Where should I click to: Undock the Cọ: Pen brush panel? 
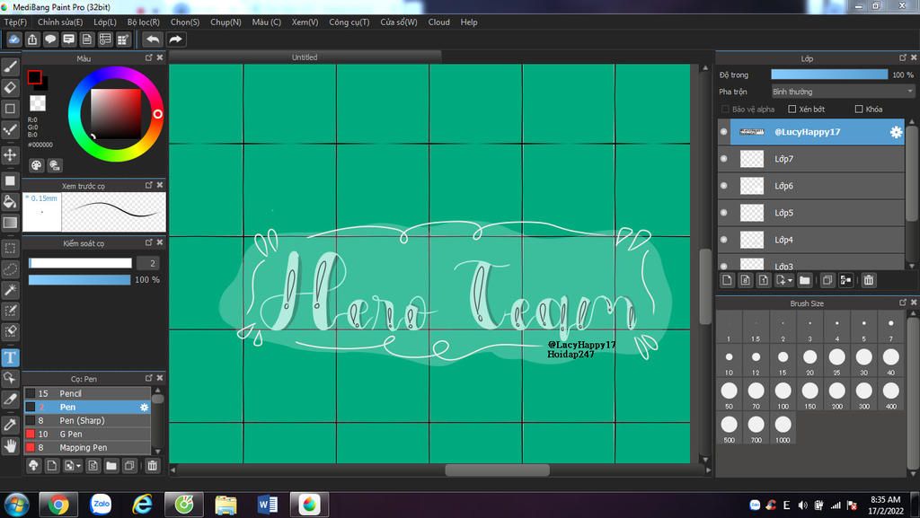(x=148, y=378)
